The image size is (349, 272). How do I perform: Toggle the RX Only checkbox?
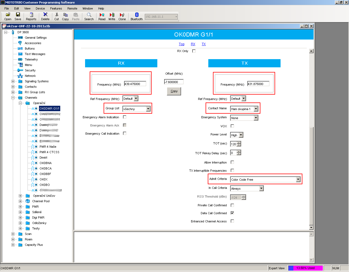(x=194, y=51)
